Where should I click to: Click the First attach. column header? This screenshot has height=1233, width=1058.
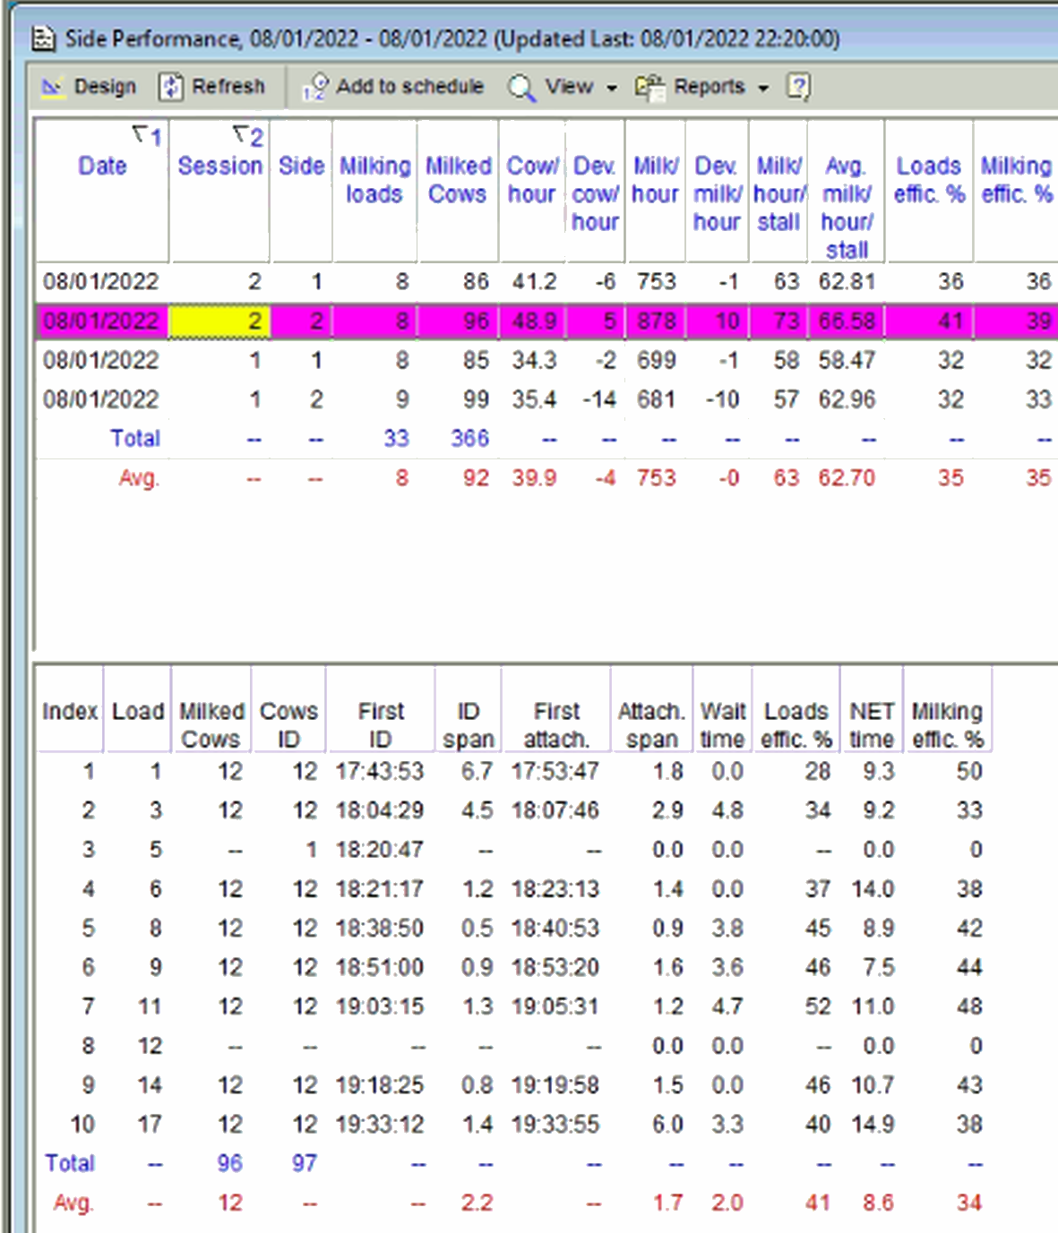pyautogui.click(x=556, y=724)
